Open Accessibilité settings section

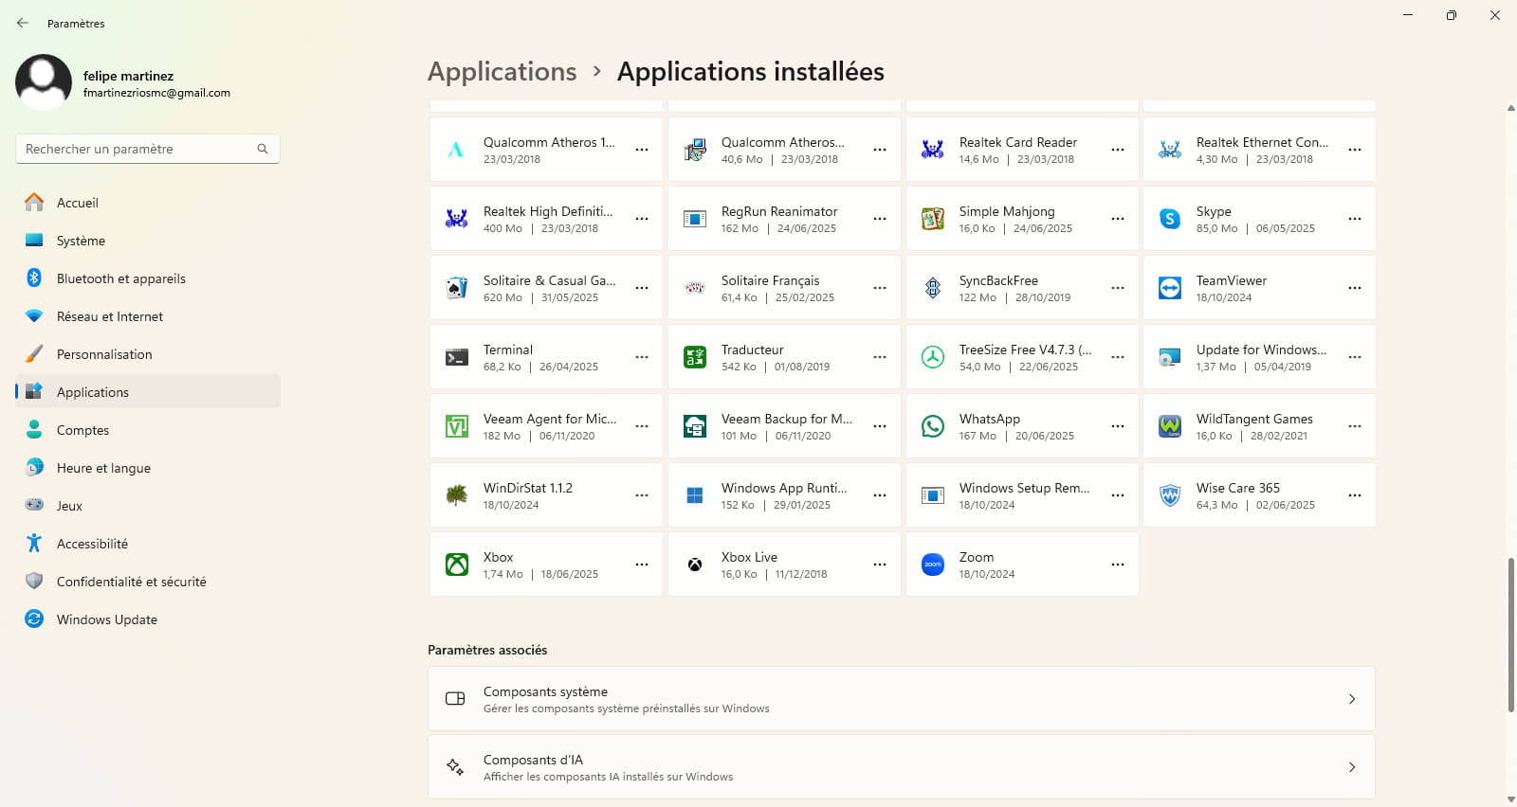[x=148, y=544]
